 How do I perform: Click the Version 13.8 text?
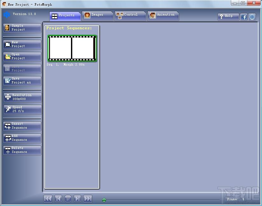[x=25, y=14]
